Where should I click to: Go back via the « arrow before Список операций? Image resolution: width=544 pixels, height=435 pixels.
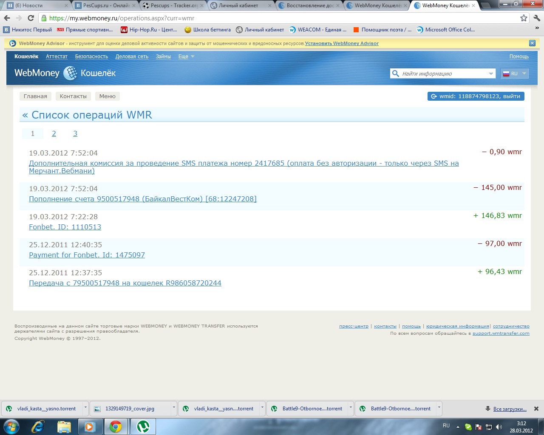(x=25, y=115)
